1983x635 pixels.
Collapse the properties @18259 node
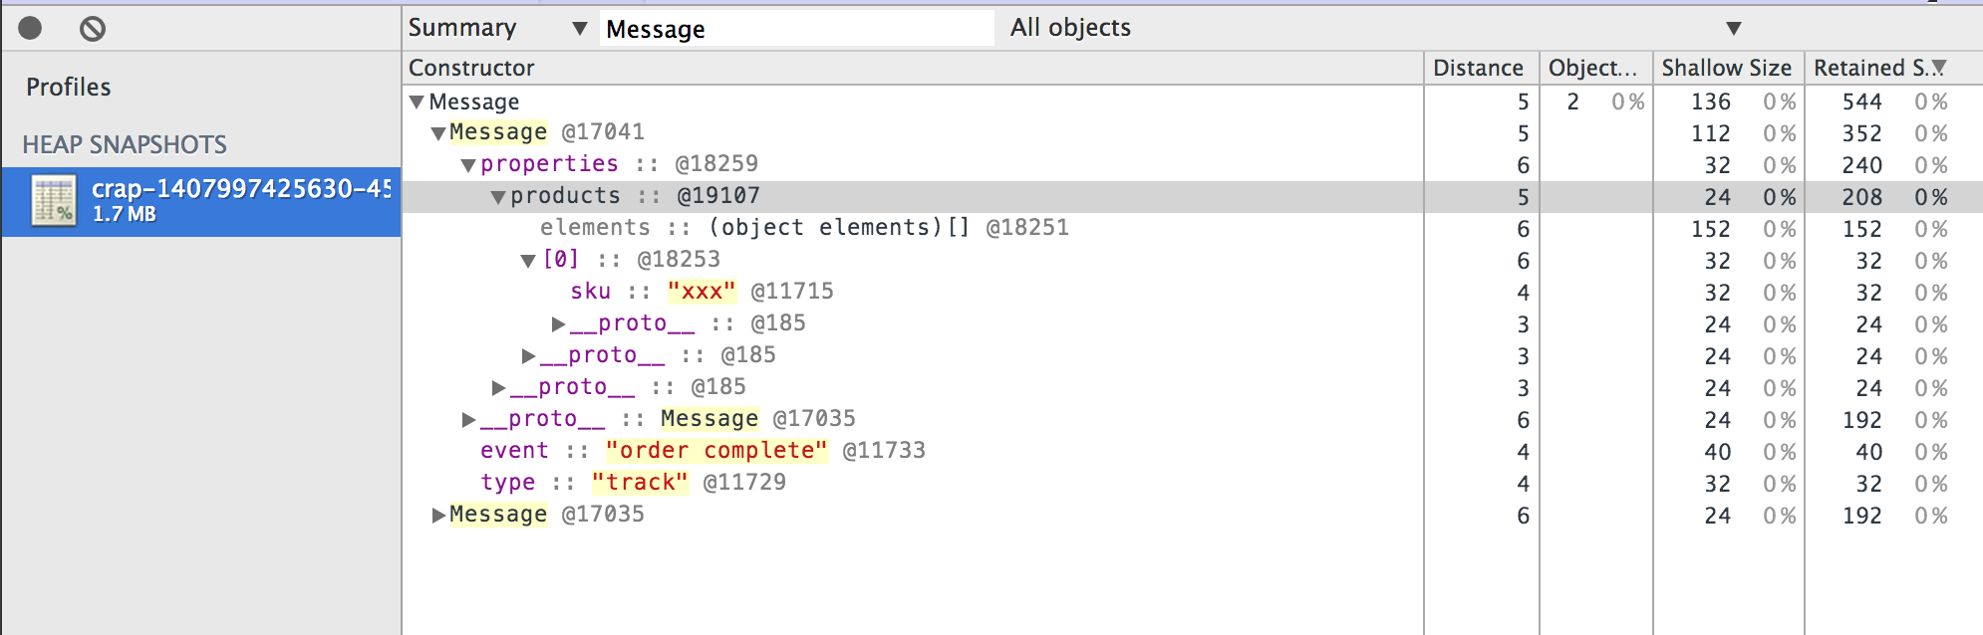467,165
